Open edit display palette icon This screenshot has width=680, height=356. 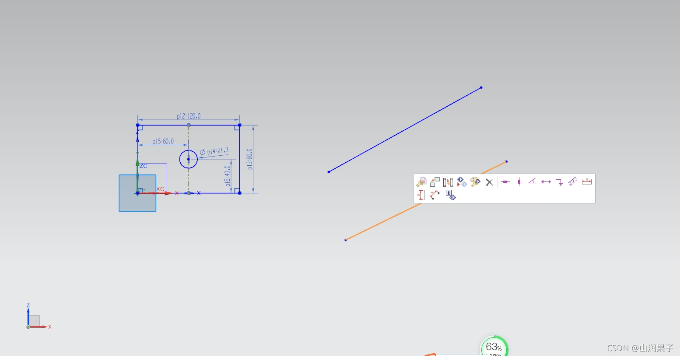pyautogui.click(x=475, y=182)
